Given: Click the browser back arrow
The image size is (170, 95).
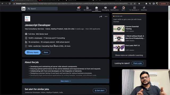Looking at the screenshot, I should 2,4.
